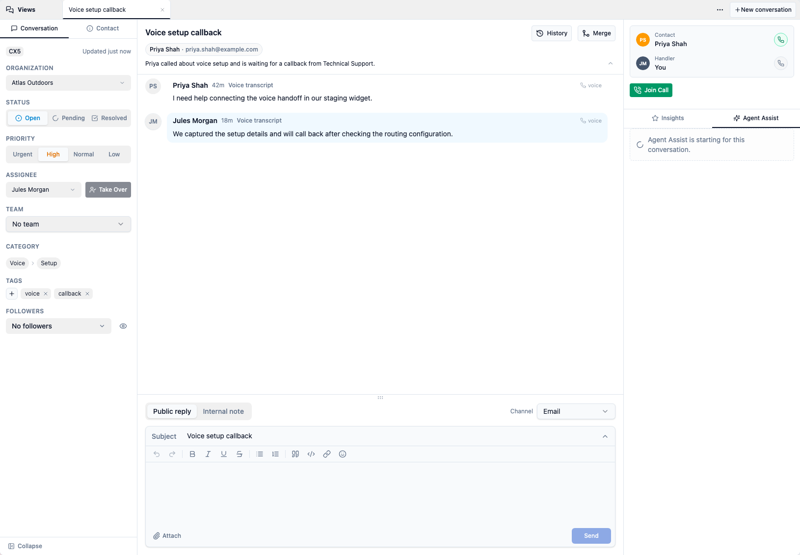Open the Organization Atlas Outdoors dropdown
This screenshot has width=800, height=555.
coord(68,83)
